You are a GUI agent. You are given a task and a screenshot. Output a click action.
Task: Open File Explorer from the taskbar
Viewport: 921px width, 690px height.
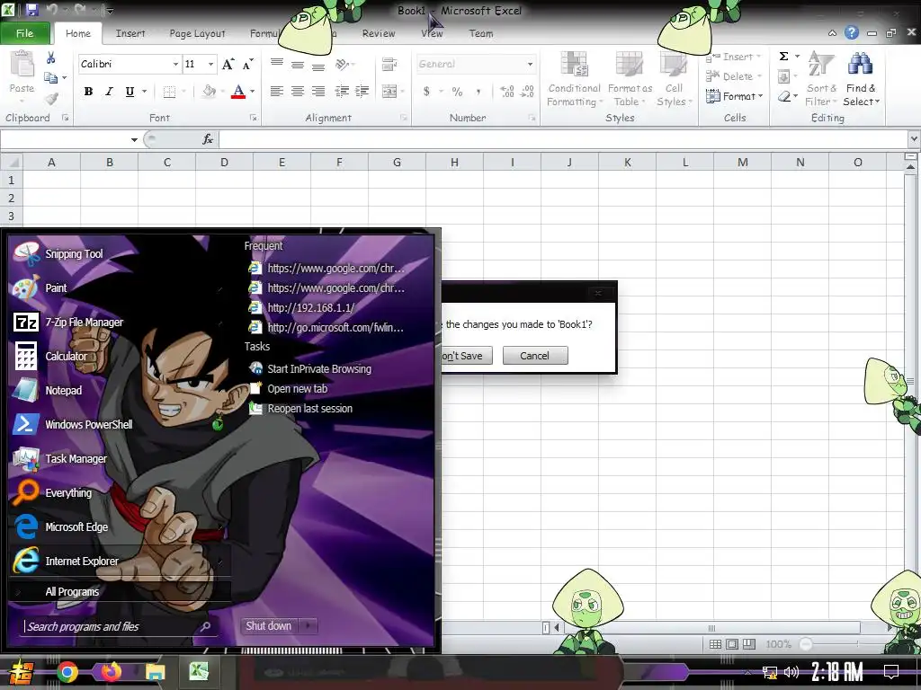tap(155, 672)
